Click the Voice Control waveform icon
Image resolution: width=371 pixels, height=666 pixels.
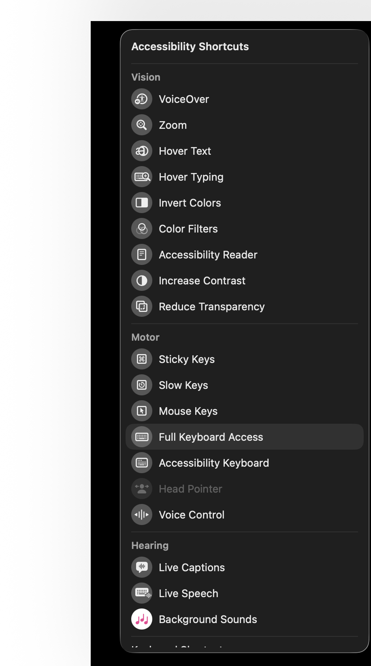click(x=142, y=515)
